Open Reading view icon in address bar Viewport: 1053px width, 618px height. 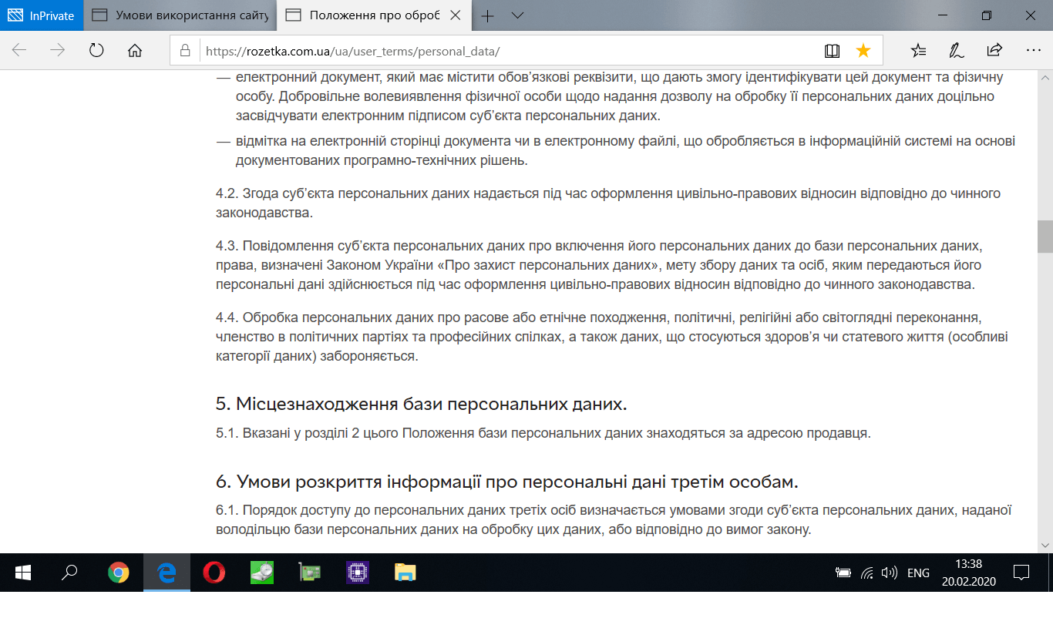coord(832,51)
